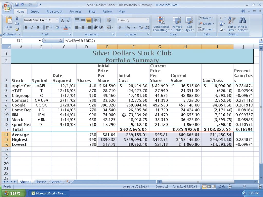Toggle Align Text Left
Screen dimensions: 263x197
(77, 27)
